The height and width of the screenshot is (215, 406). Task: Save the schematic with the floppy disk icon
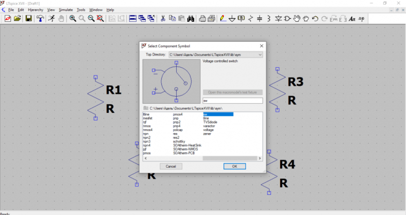pos(28,18)
